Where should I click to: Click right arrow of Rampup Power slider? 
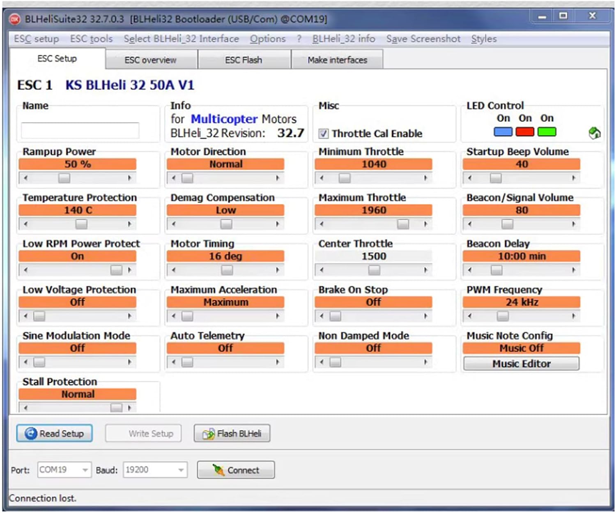pos(130,178)
